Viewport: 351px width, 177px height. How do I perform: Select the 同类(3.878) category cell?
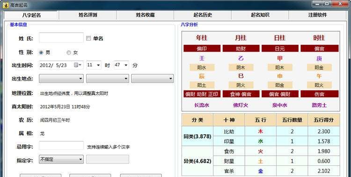197,136
